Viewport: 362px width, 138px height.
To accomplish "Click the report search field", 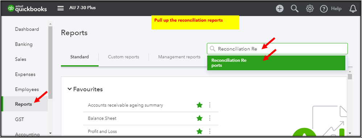I will [x=277, y=49].
